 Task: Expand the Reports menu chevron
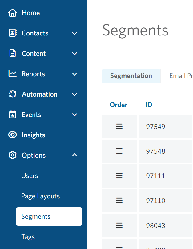[x=74, y=74]
